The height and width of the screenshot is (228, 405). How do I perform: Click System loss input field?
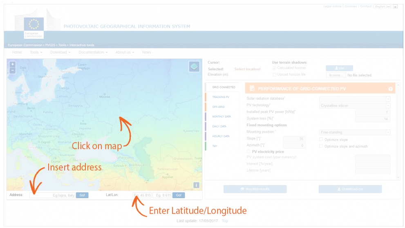[373, 119]
